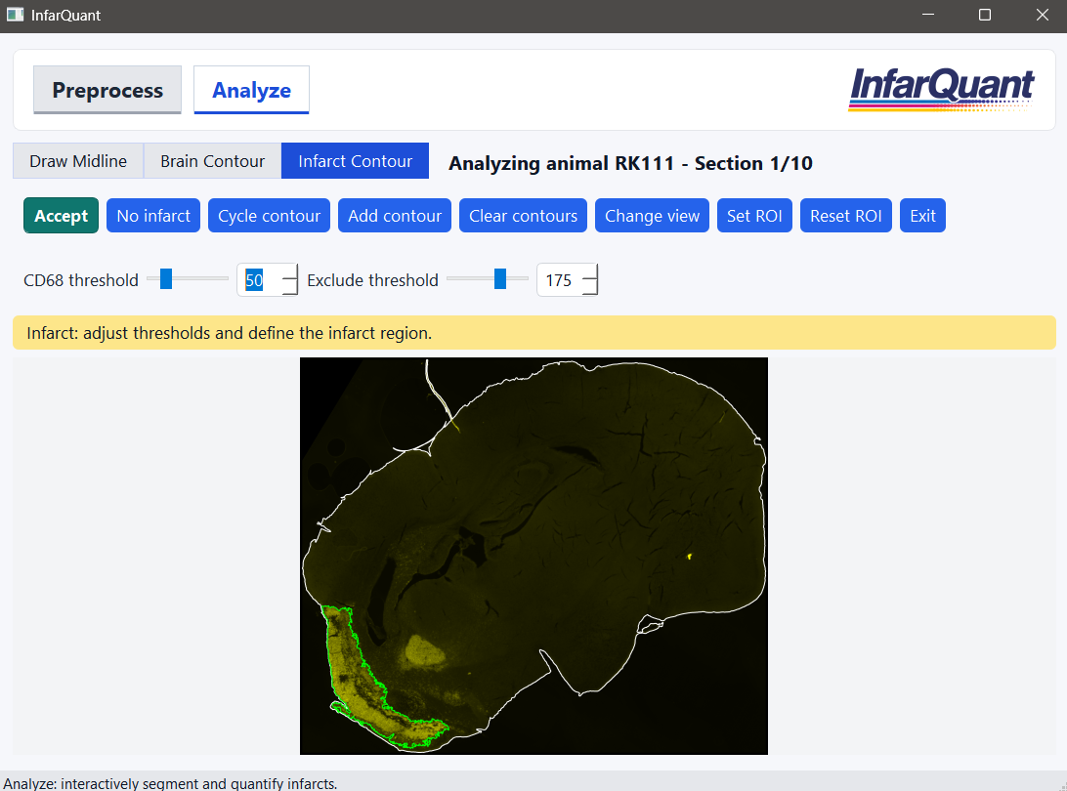Clear all contours
Image resolution: width=1067 pixels, height=791 pixels.
[523, 215]
